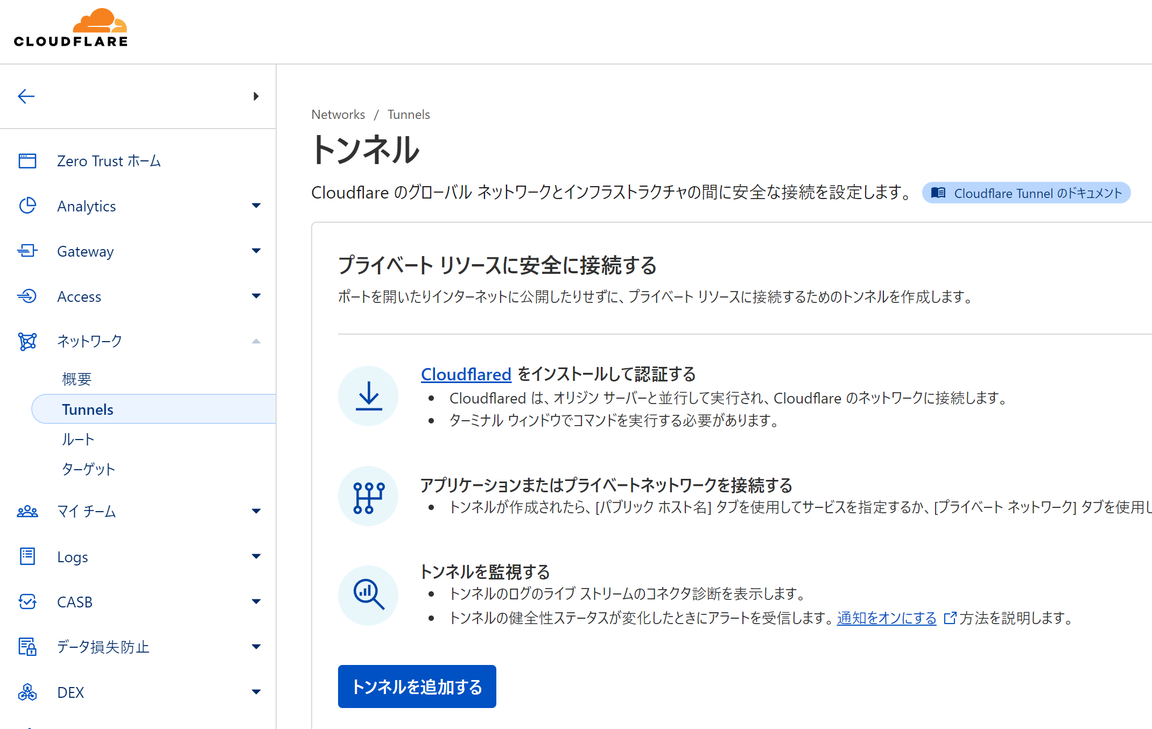Open Logs using its list icon
This screenshot has width=1152, height=729.
(x=27, y=556)
